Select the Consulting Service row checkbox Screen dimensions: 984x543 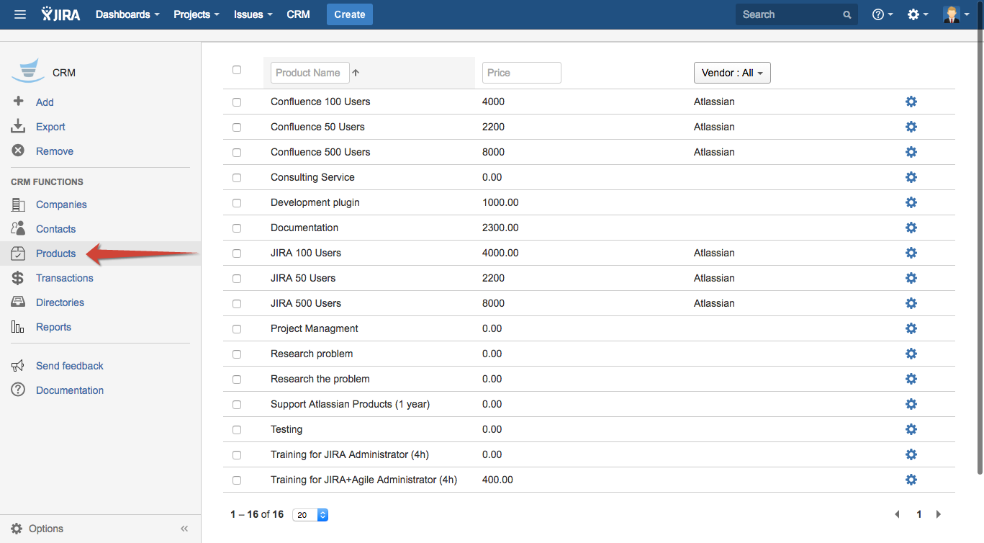pyautogui.click(x=237, y=178)
